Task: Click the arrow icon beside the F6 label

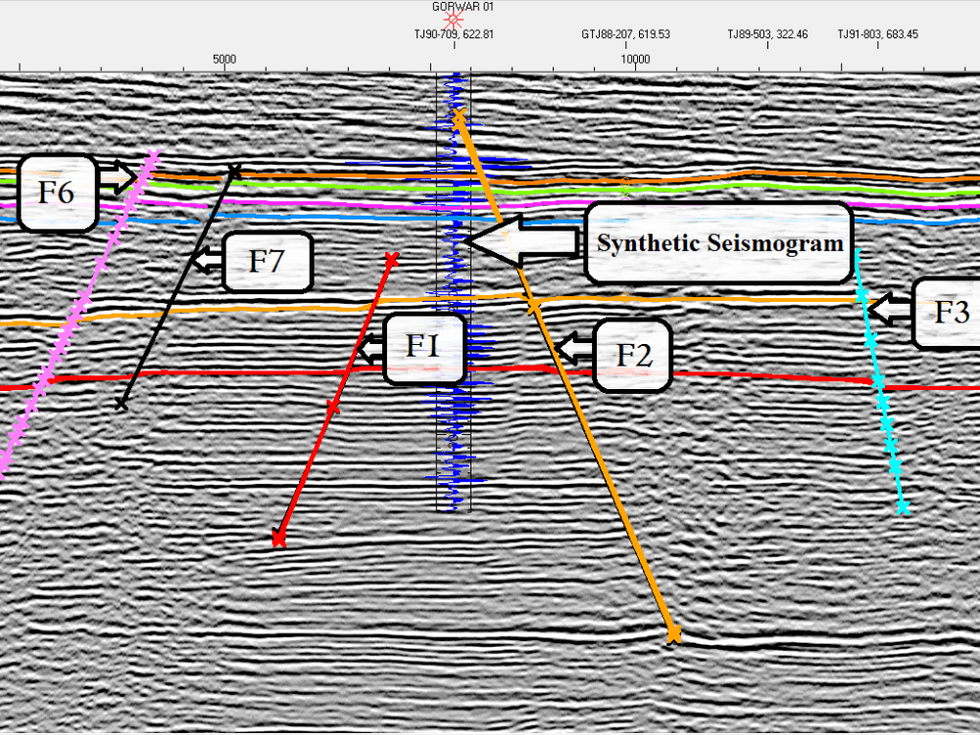Action: tap(116, 178)
